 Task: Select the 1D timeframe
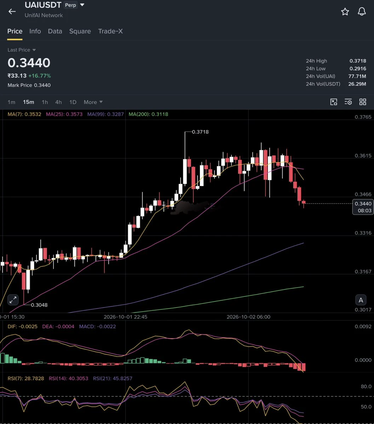click(x=73, y=102)
